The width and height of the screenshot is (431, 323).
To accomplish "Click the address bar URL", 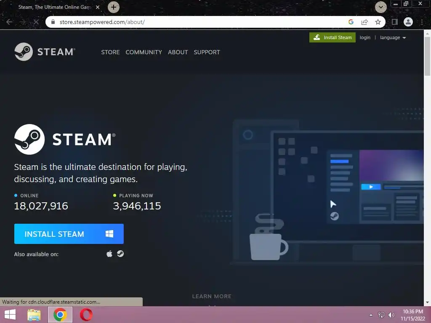I will (102, 22).
